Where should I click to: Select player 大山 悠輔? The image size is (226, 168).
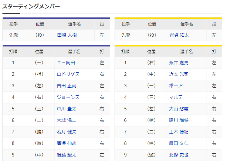[179, 109]
